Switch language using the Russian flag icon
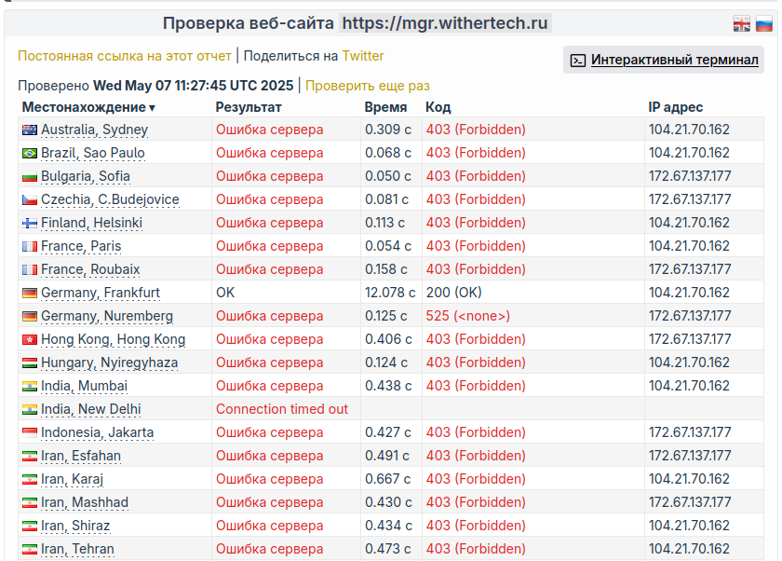 (x=764, y=24)
